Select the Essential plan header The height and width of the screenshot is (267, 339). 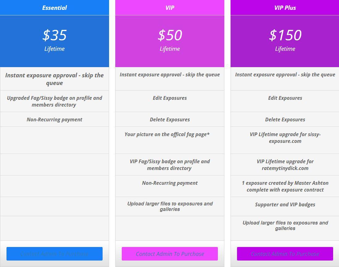54,8
